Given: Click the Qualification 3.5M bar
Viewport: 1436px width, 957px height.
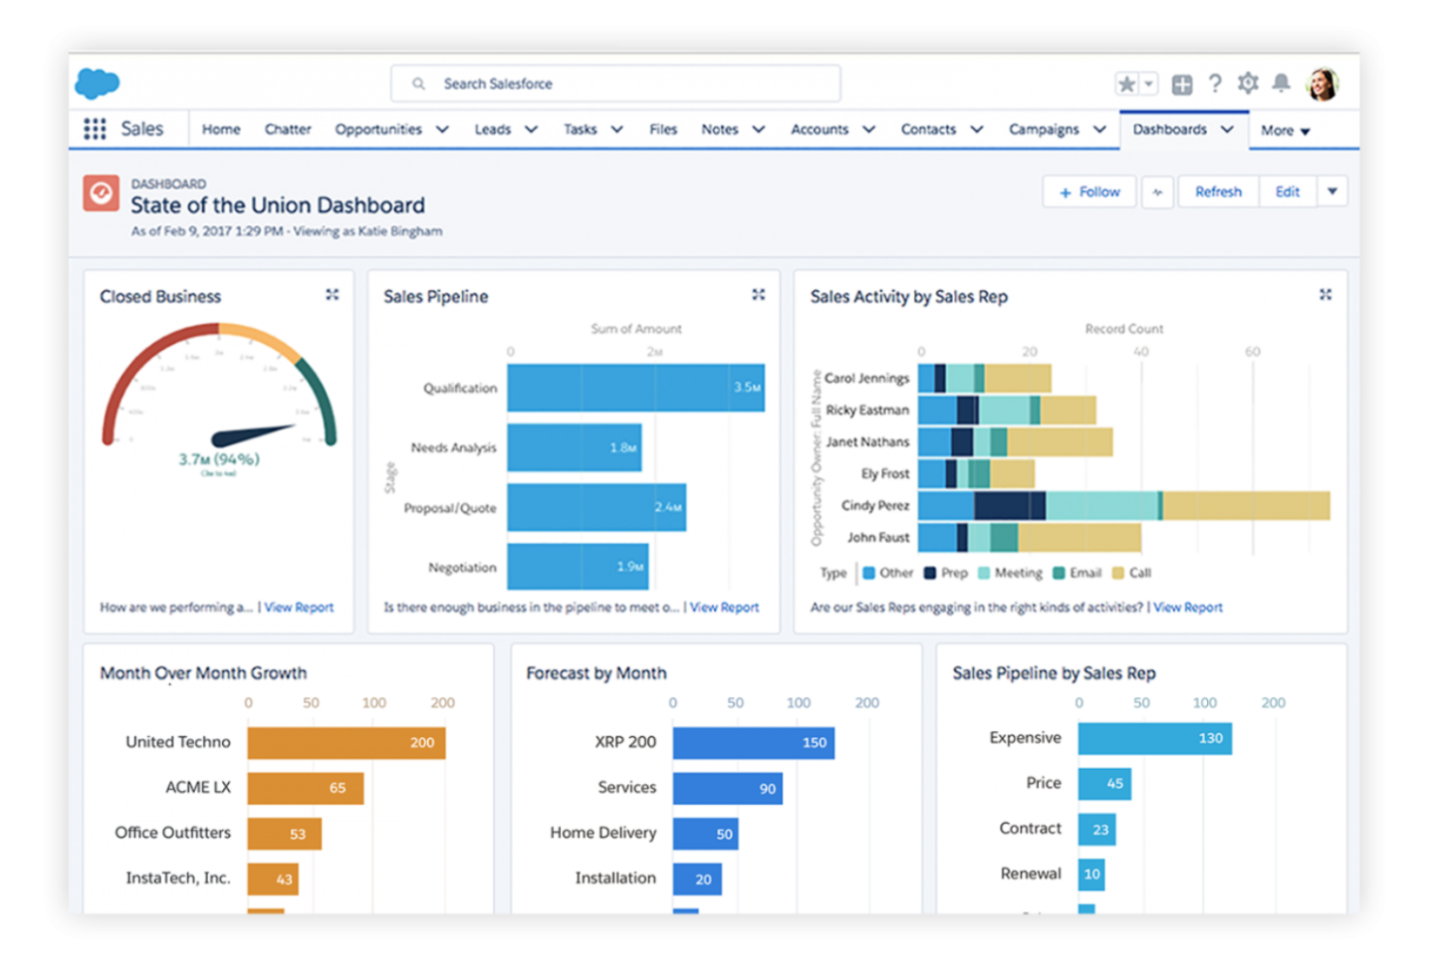Looking at the screenshot, I should (x=636, y=388).
